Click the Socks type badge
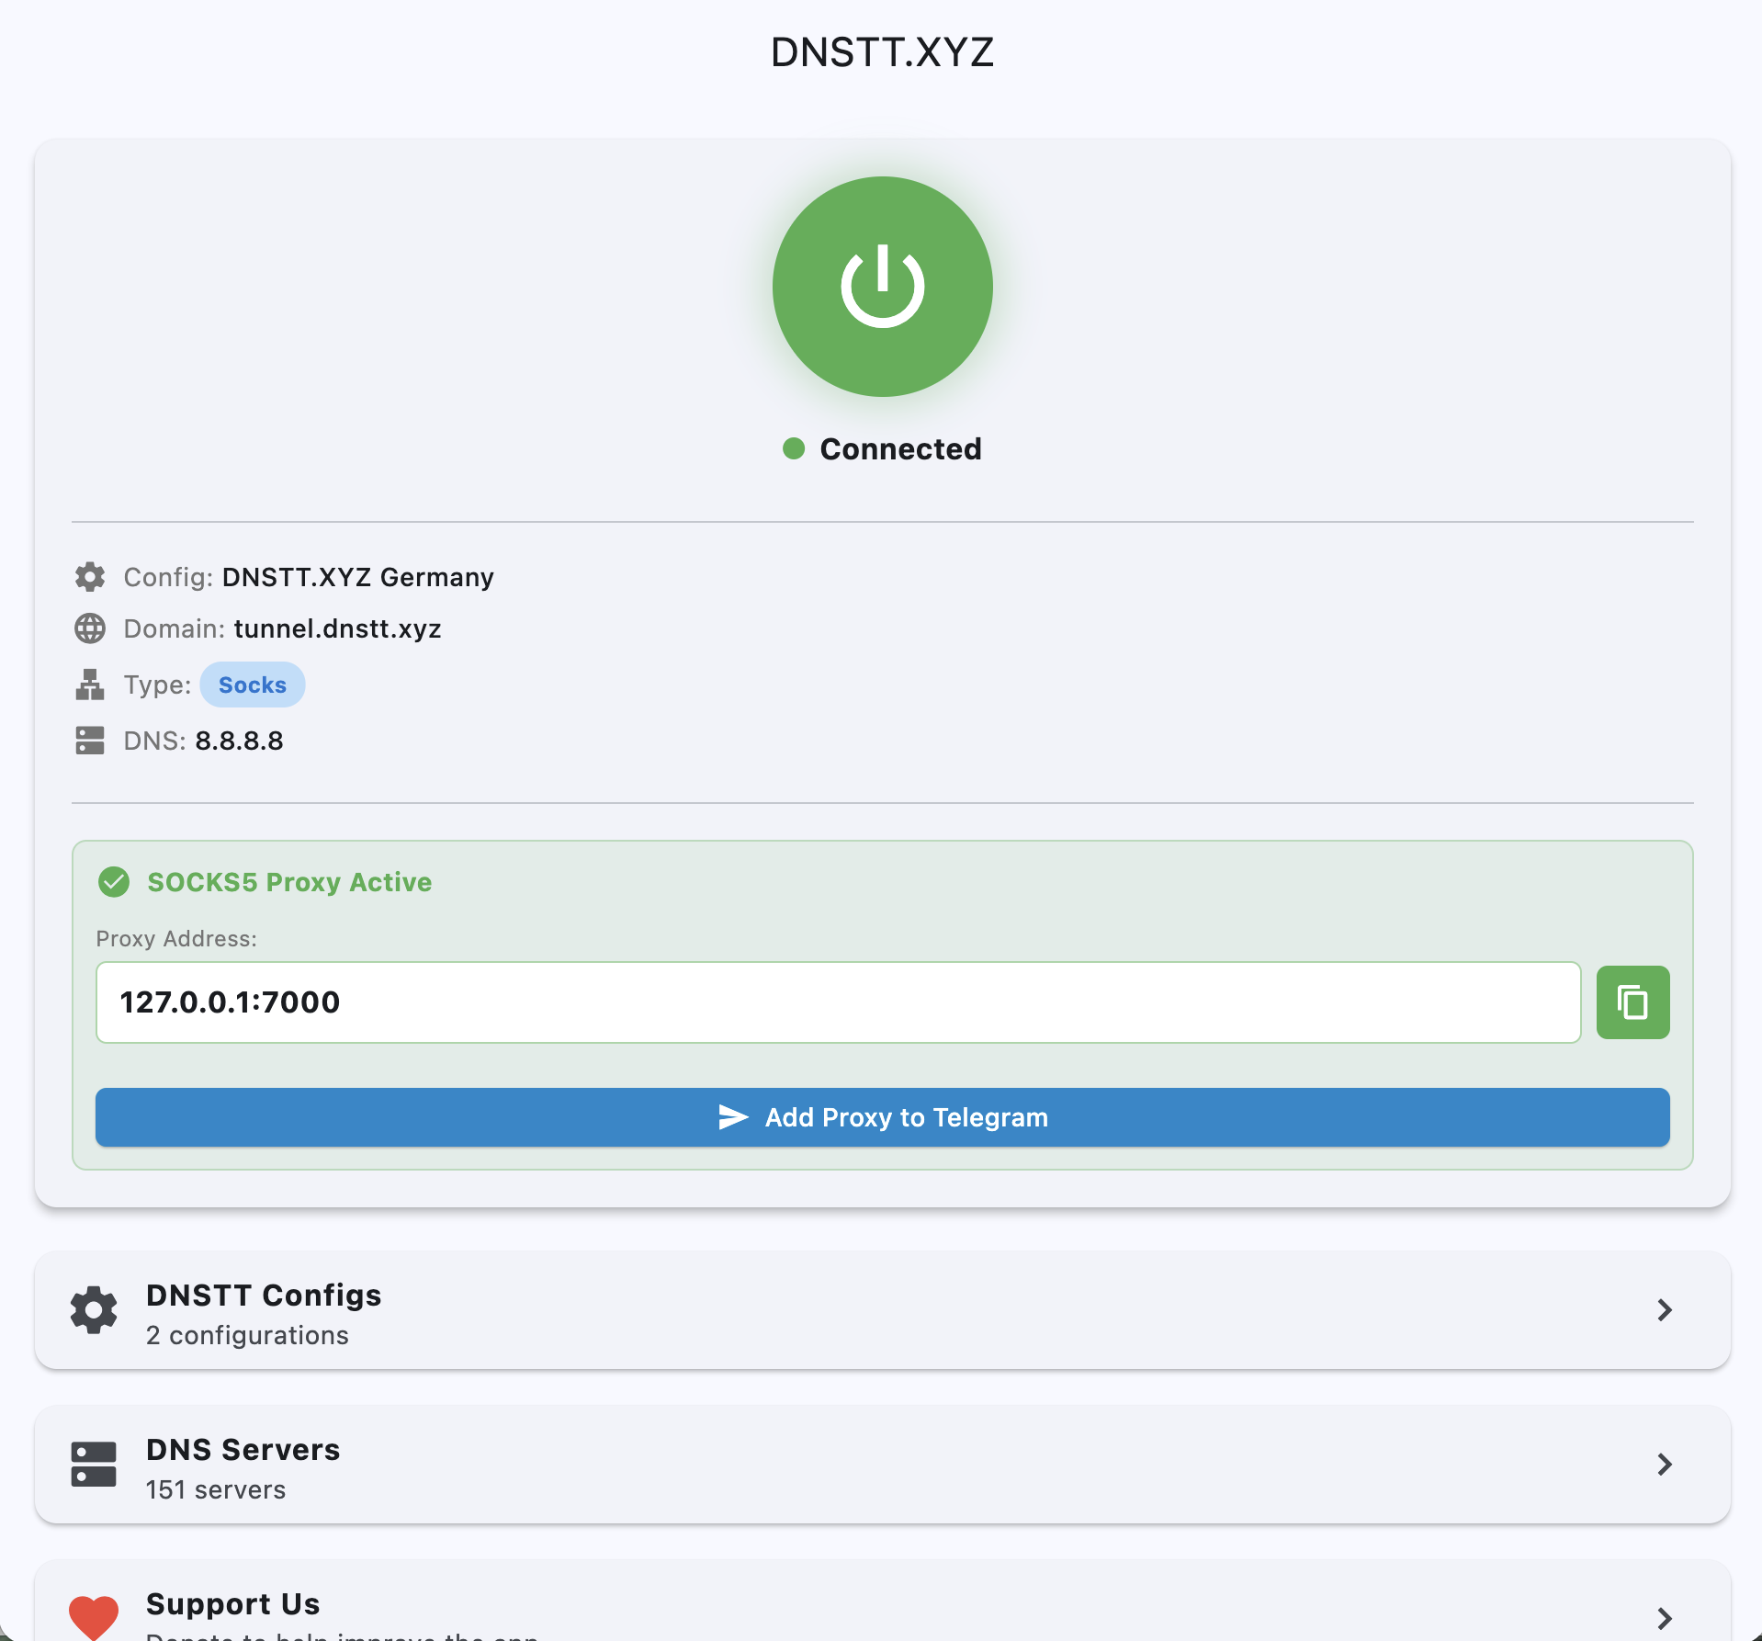 point(253,685)
